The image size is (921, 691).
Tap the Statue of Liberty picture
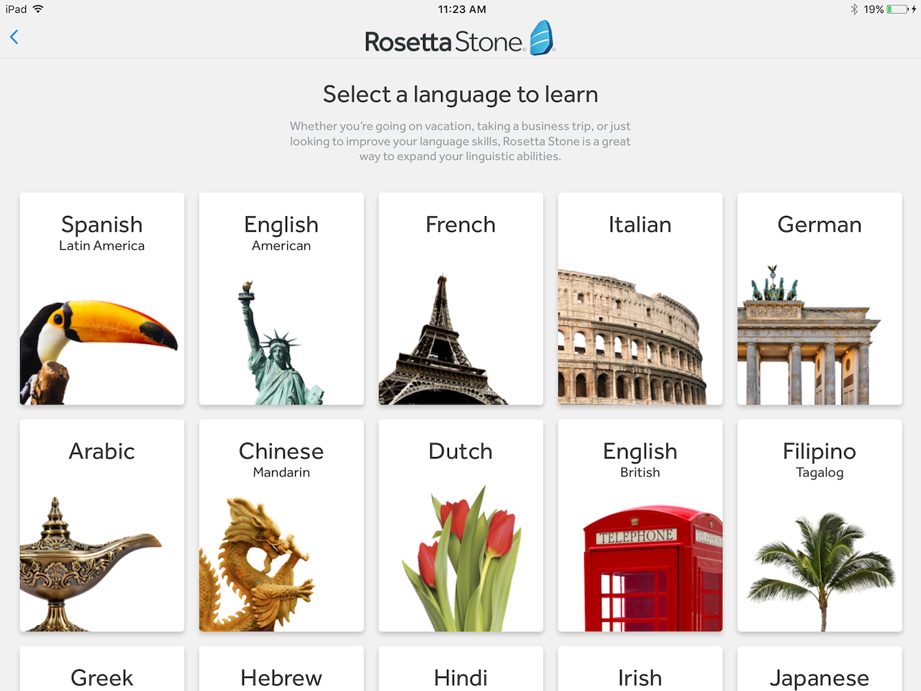pos(277,345)
